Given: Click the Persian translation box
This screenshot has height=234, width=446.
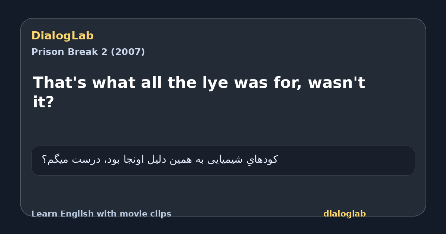Looking at the screenshot, I should point(223,160).
